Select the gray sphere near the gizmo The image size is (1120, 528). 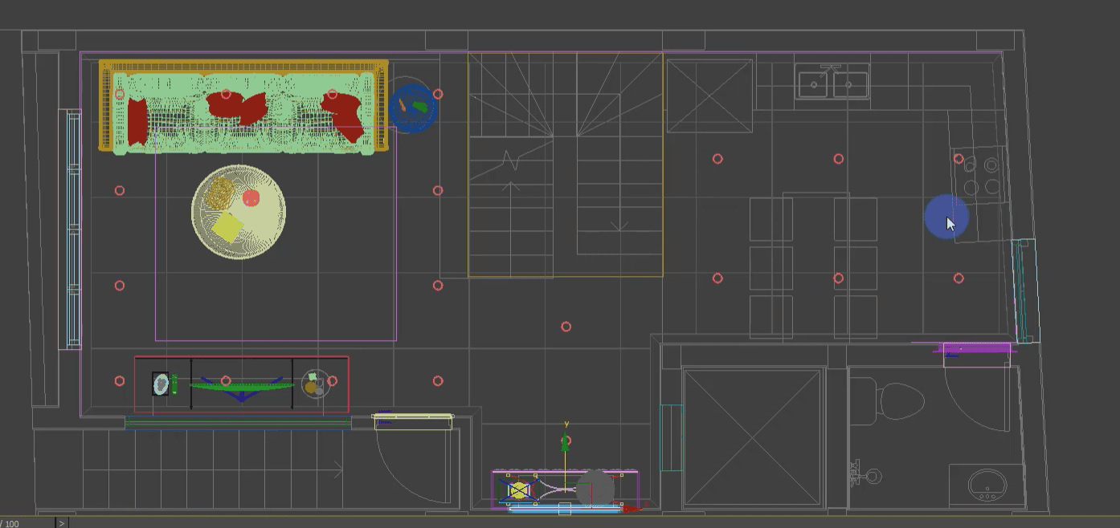(595, 488)
